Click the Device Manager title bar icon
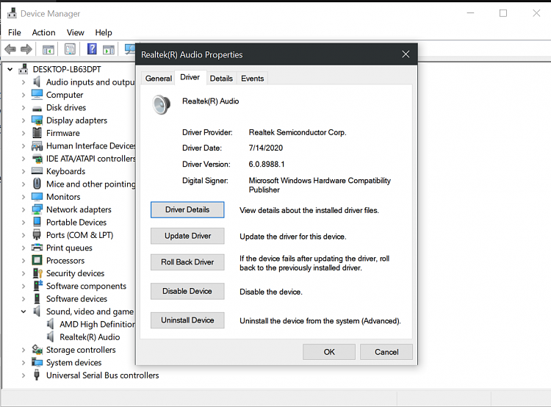The height and width of the screenshot is (407, 551). 12,13
